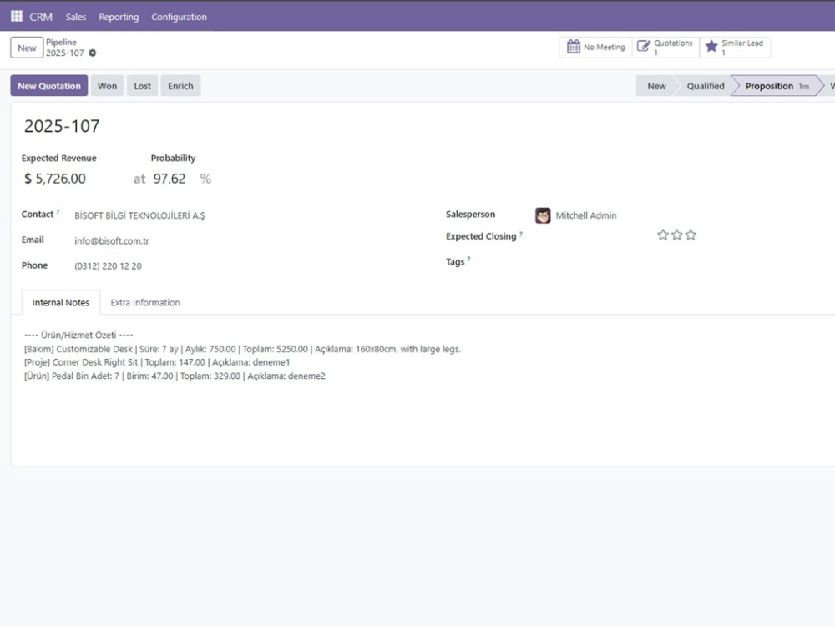Move to the New stage
Image resolution: width=835 pixels, height=626 pixels.
[656, 86]
